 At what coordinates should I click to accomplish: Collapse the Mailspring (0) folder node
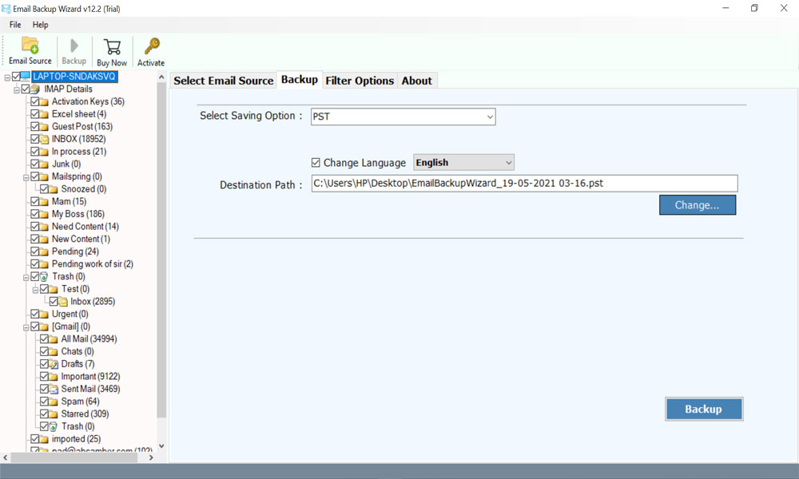26,177
